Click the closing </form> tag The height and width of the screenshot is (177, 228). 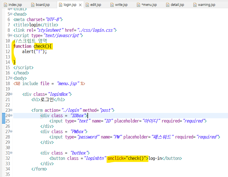click(x=39, y=169)
